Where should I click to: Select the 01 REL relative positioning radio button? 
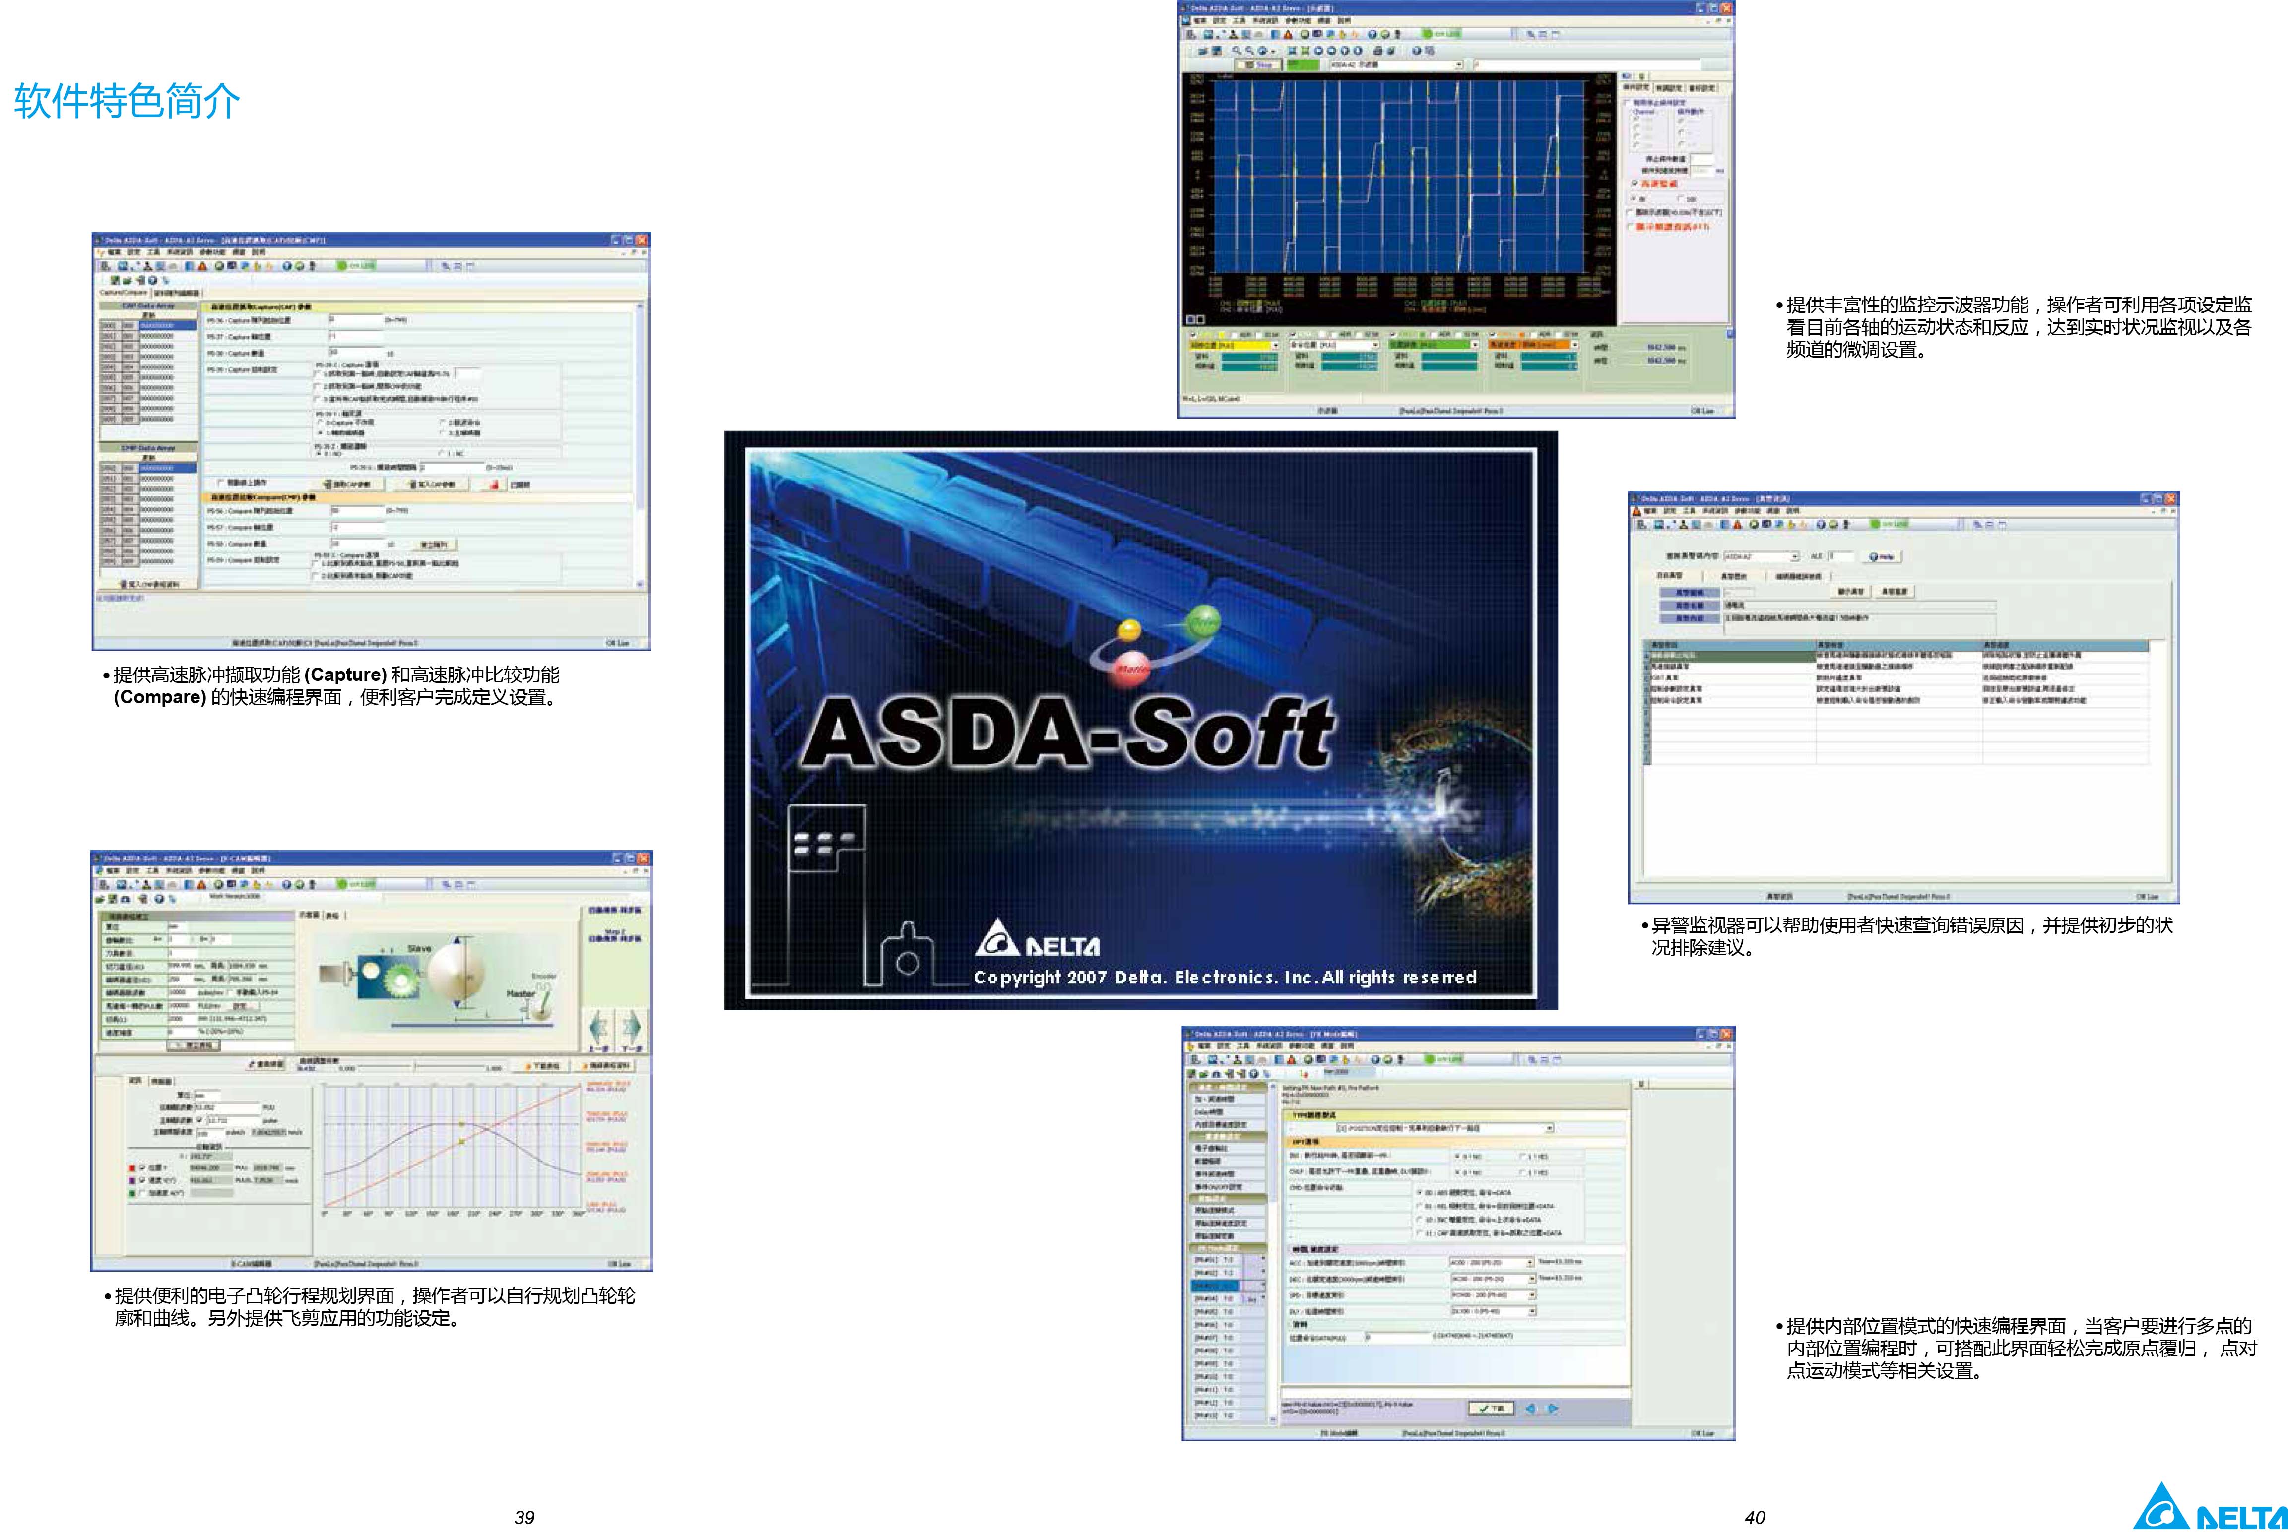tap(1420, 1206)
